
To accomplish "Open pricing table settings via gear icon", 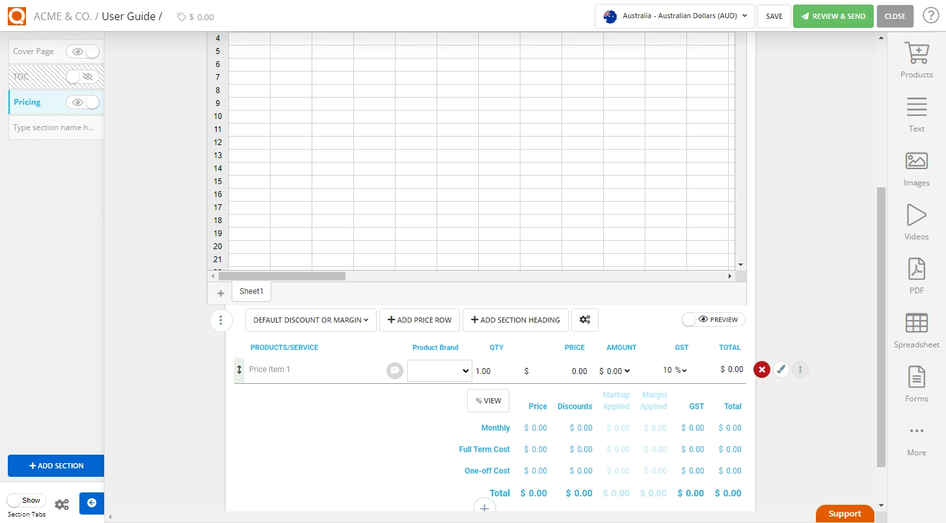I will [x=584, y=319].
